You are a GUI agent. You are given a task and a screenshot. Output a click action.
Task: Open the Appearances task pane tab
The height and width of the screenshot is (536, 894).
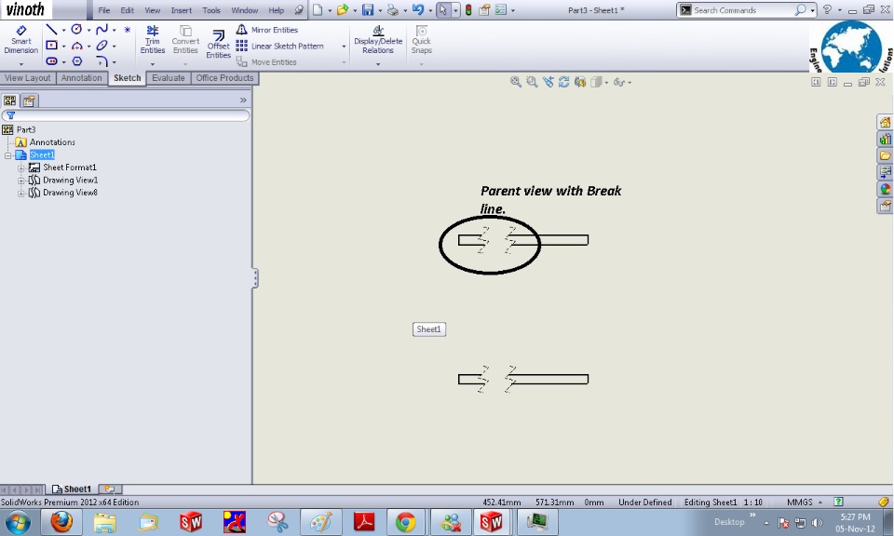pos(885,189)
